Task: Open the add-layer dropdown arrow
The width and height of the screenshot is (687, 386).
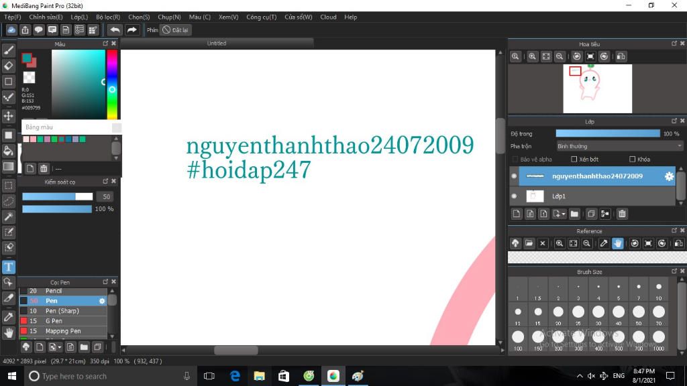Action: [x=564, y=214]
